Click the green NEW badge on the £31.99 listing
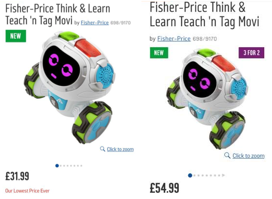The width and height of the screenshot is (272, 199). click(x=16, y=36)
